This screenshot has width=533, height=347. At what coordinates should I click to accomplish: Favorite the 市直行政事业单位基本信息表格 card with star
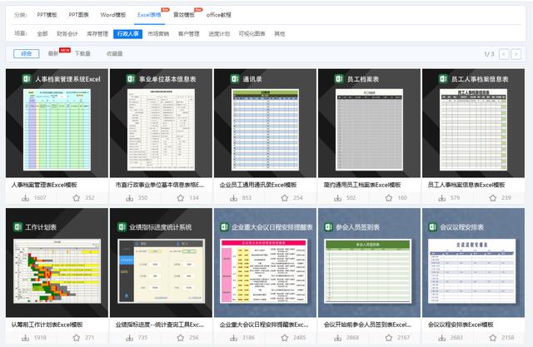click(x=181, y=198)
